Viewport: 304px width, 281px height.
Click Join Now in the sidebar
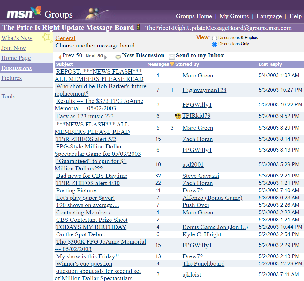pyautogui.click(x=13, y=48)
